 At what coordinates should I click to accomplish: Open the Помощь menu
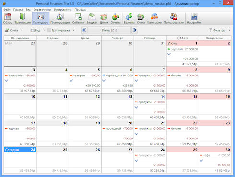pos(80,10)
